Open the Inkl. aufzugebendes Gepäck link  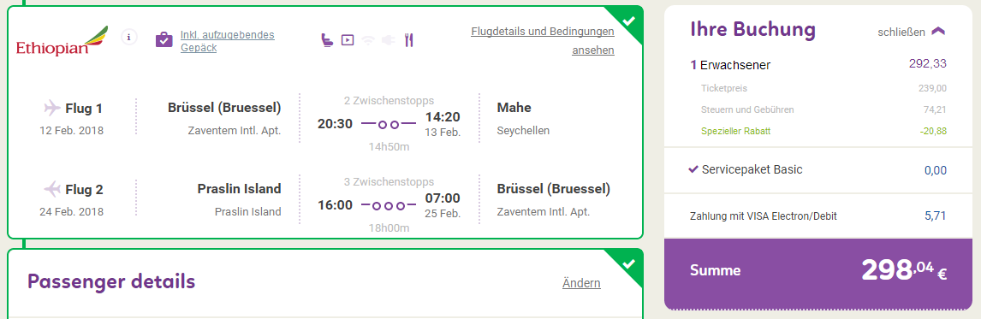click(x=227, y=41)
